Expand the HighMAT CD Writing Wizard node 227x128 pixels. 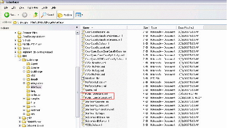16,52
